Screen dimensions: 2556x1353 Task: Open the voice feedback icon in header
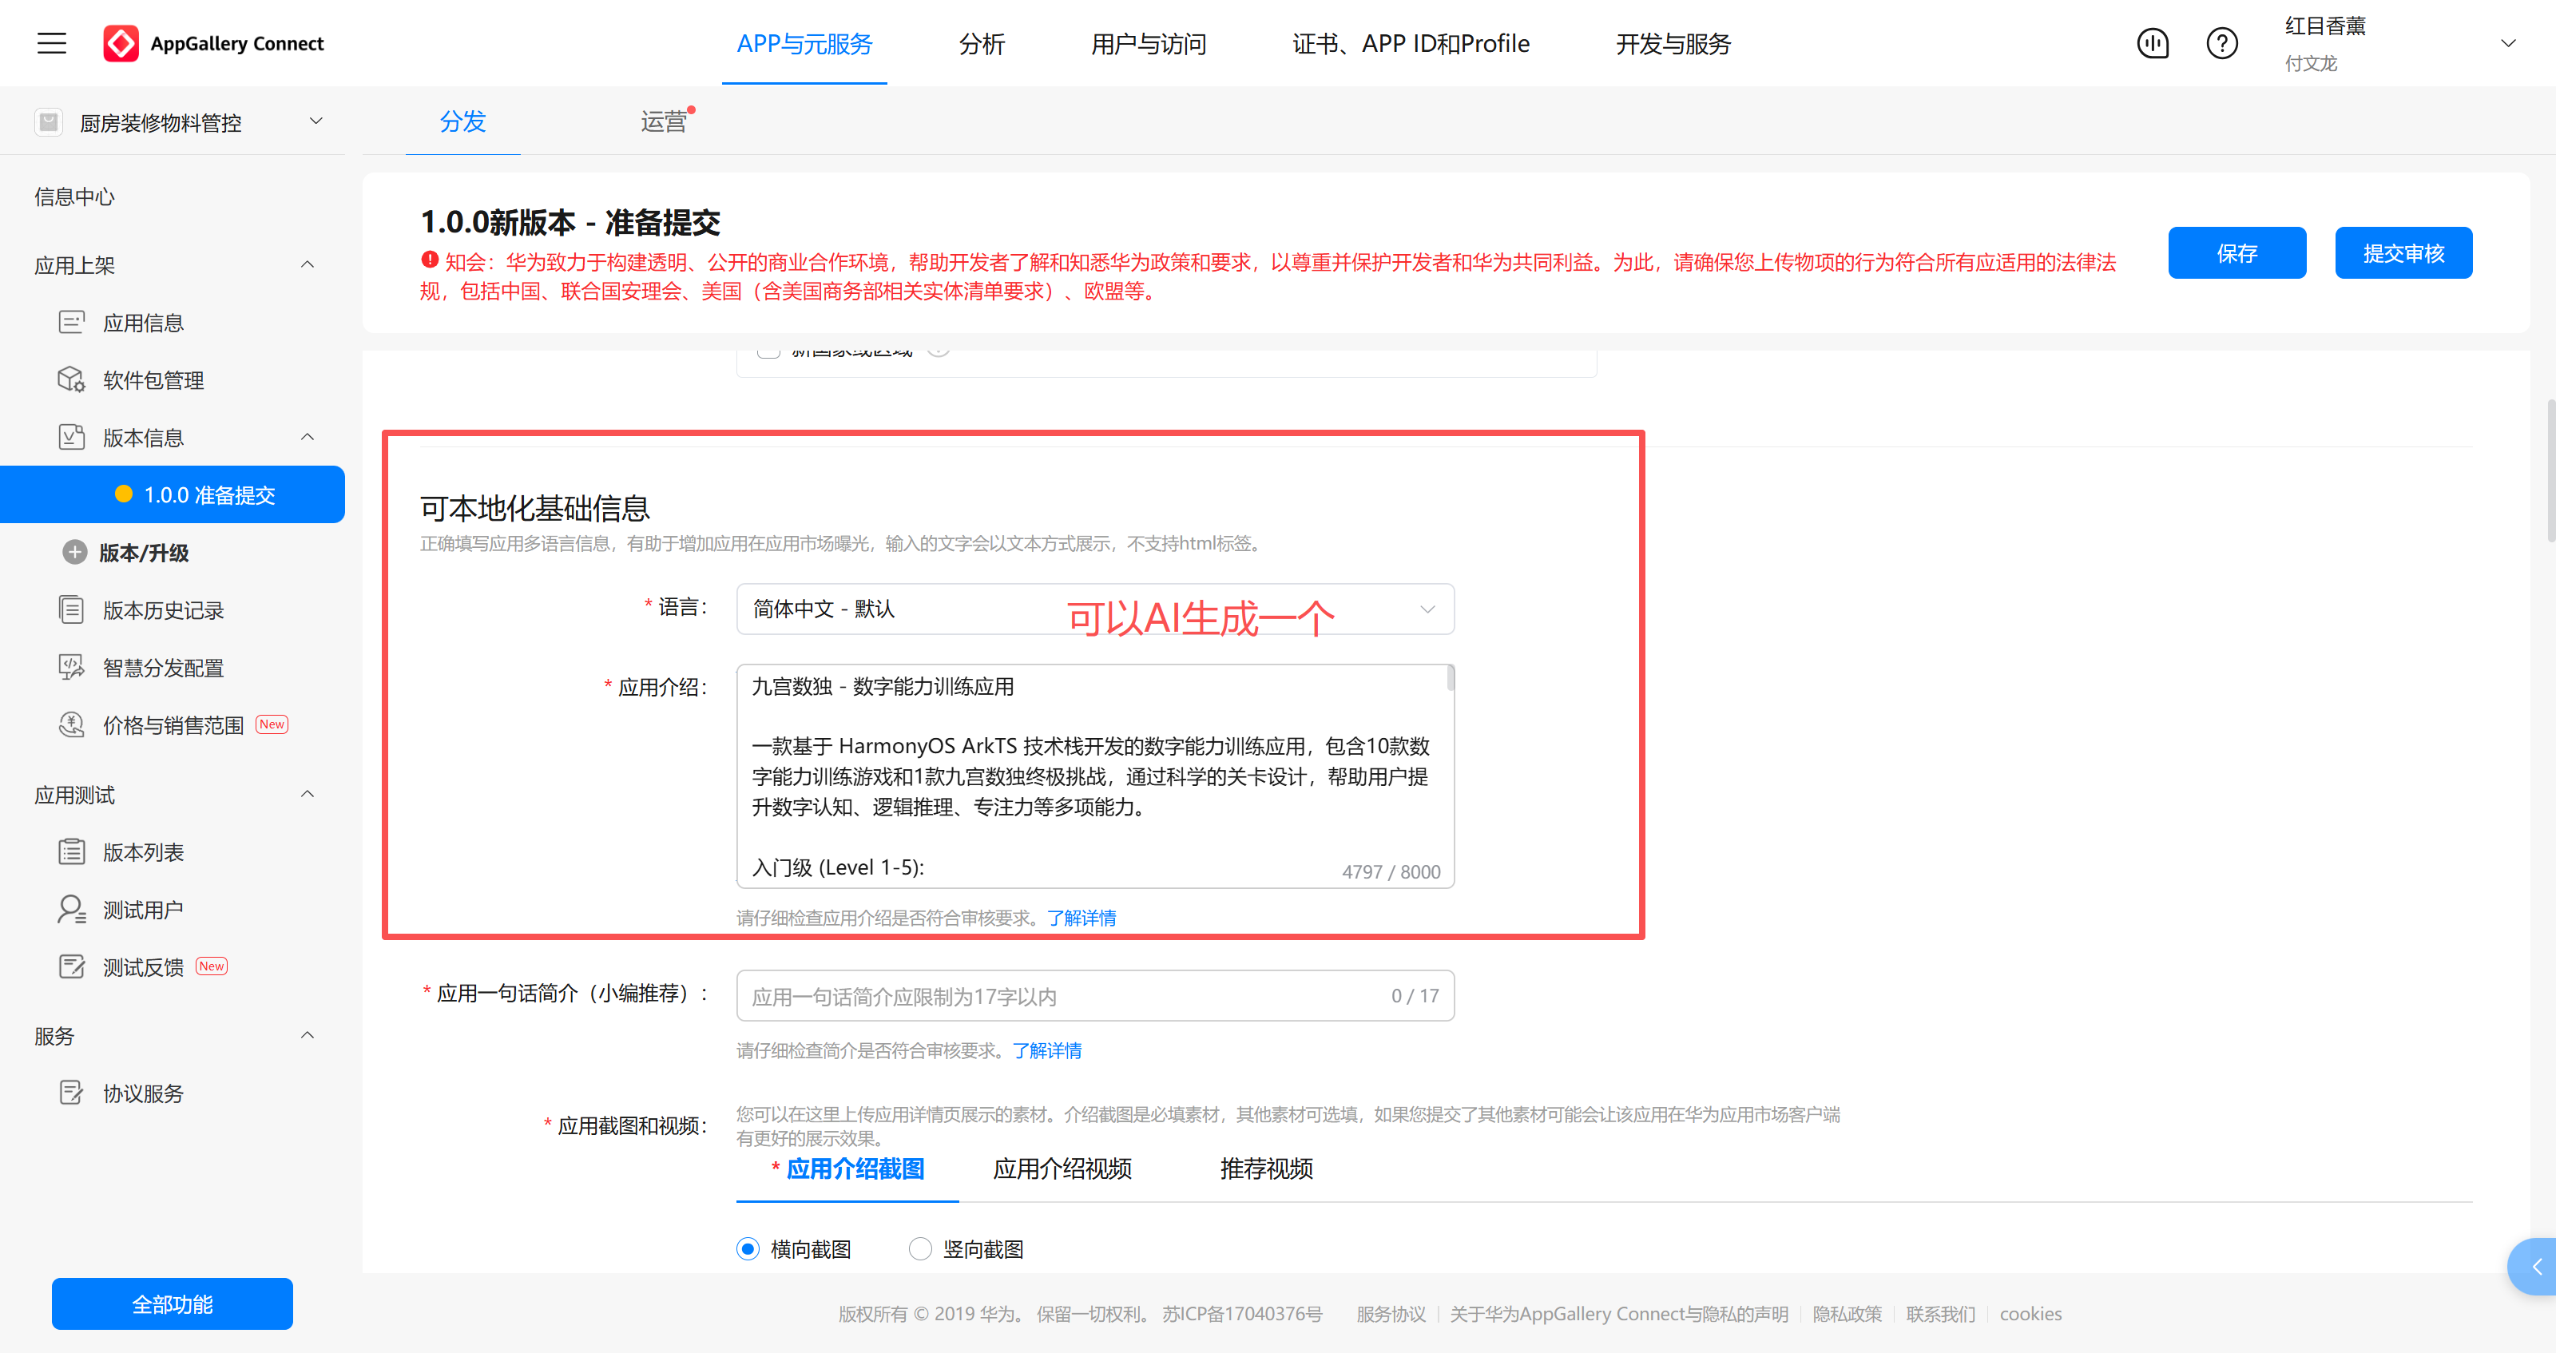[x=2152, y=44]
